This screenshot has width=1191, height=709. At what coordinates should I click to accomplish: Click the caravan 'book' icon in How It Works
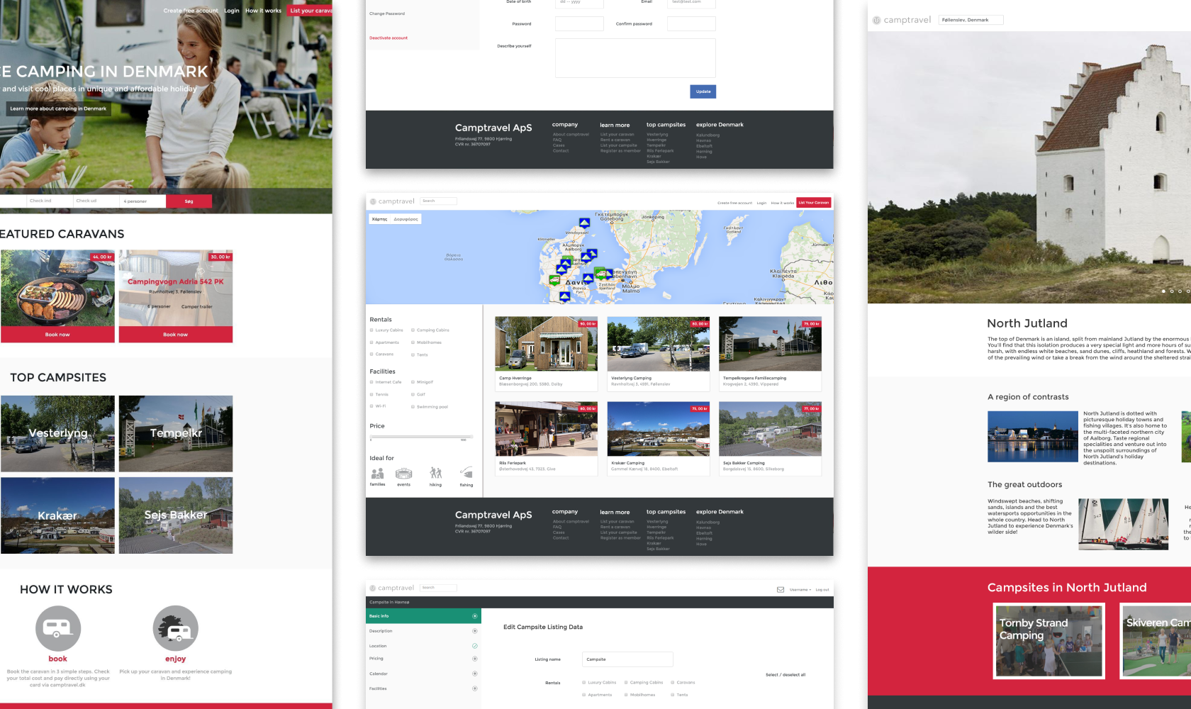(x=57, y=628)
